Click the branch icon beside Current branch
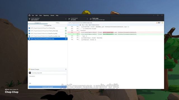Screen dimensions: 179x100 click(x=69, y=19)
